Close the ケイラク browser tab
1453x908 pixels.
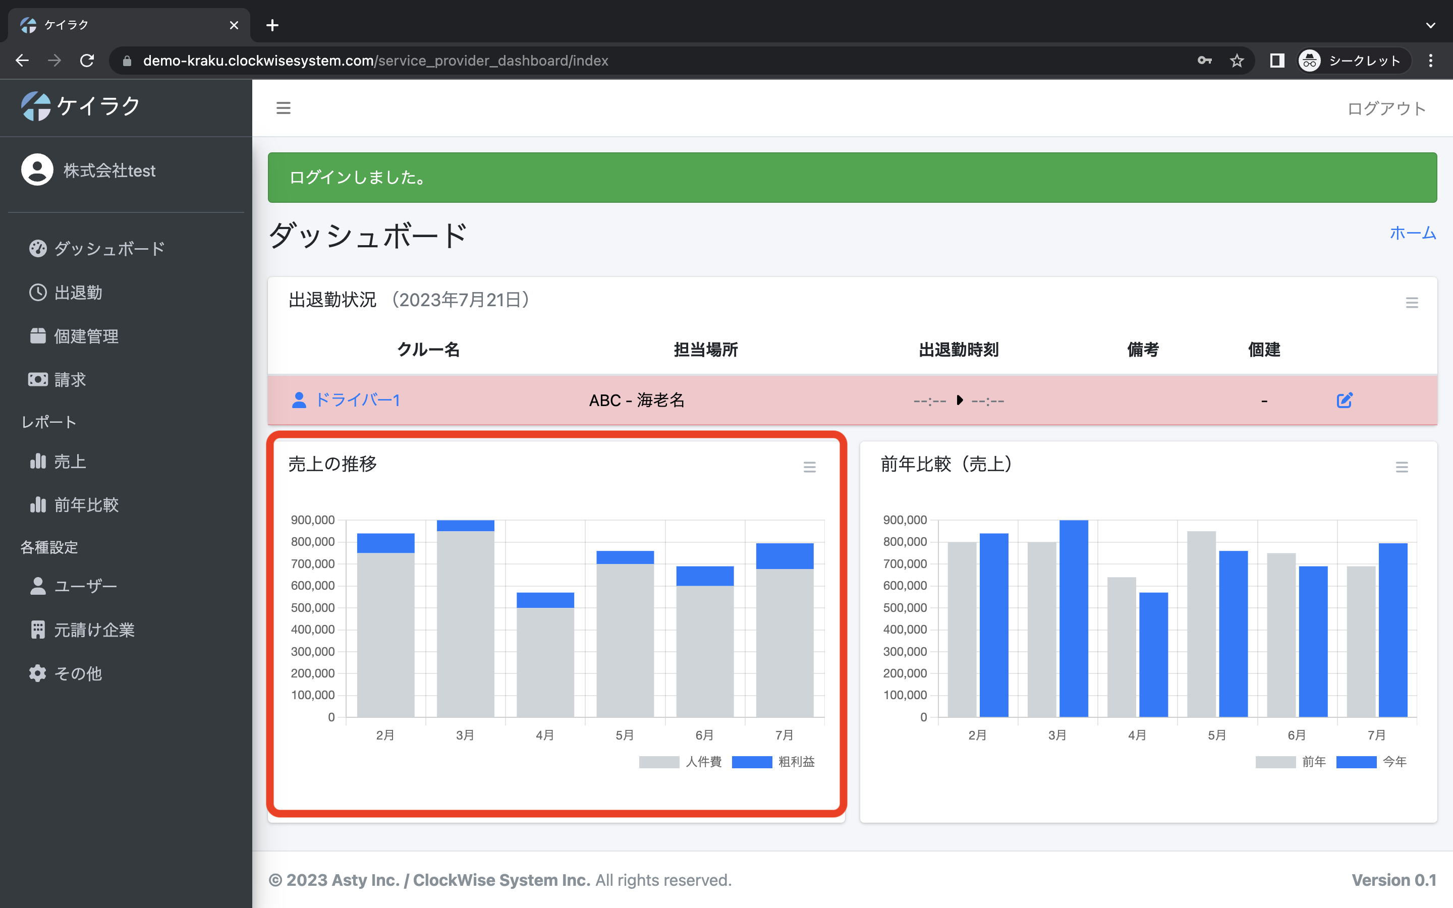point(234,25)
